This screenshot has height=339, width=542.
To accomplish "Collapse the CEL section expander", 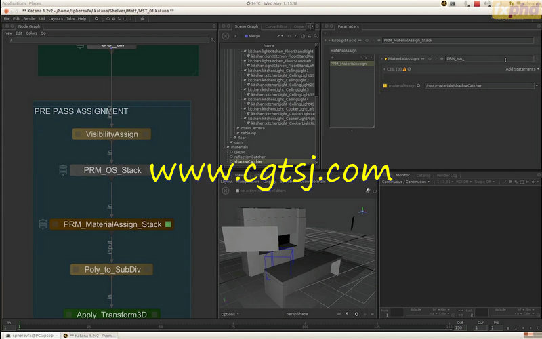I will [x=384, y=69].
